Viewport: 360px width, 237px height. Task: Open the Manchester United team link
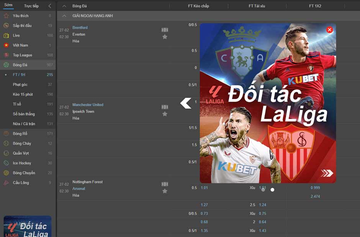tap(88, 105)
